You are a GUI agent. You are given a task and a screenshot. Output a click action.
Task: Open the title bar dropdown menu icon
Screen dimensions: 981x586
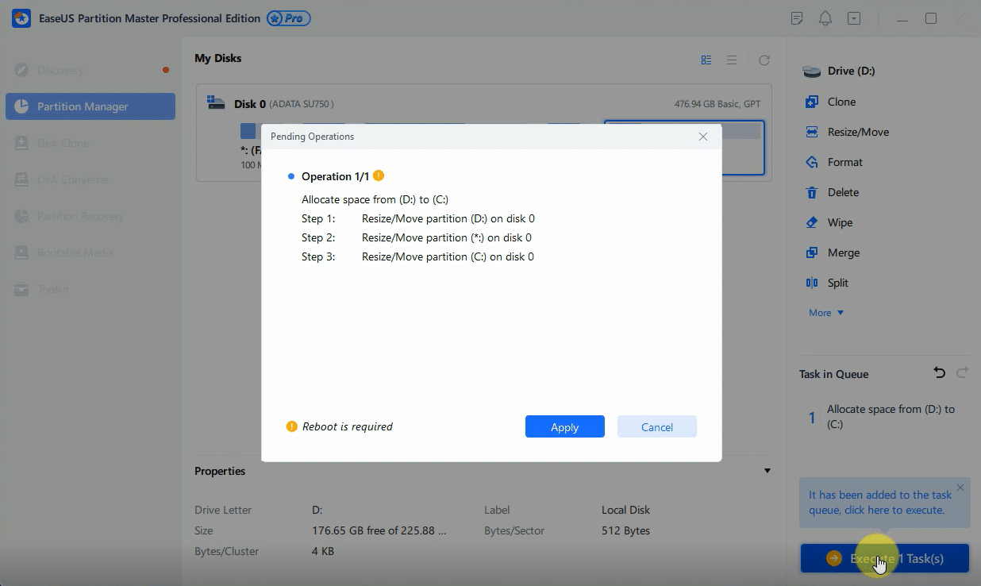click(854, 18)
